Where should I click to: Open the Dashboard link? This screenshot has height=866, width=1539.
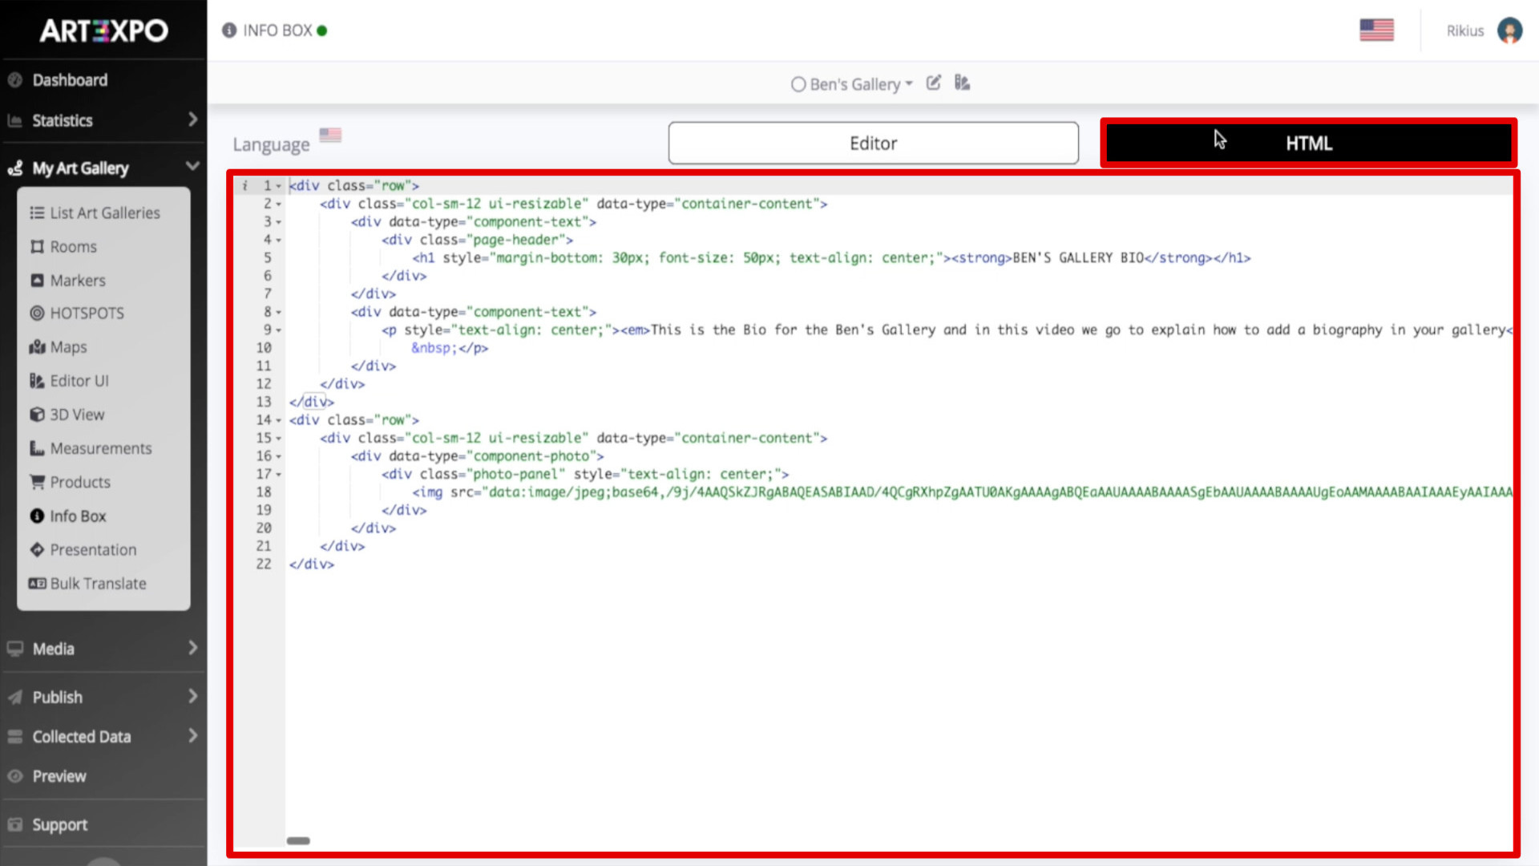point(70,80)
